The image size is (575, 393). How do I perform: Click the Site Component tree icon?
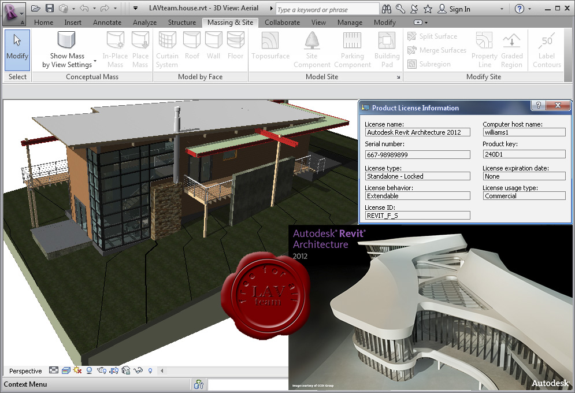click(x=312, y=40)
